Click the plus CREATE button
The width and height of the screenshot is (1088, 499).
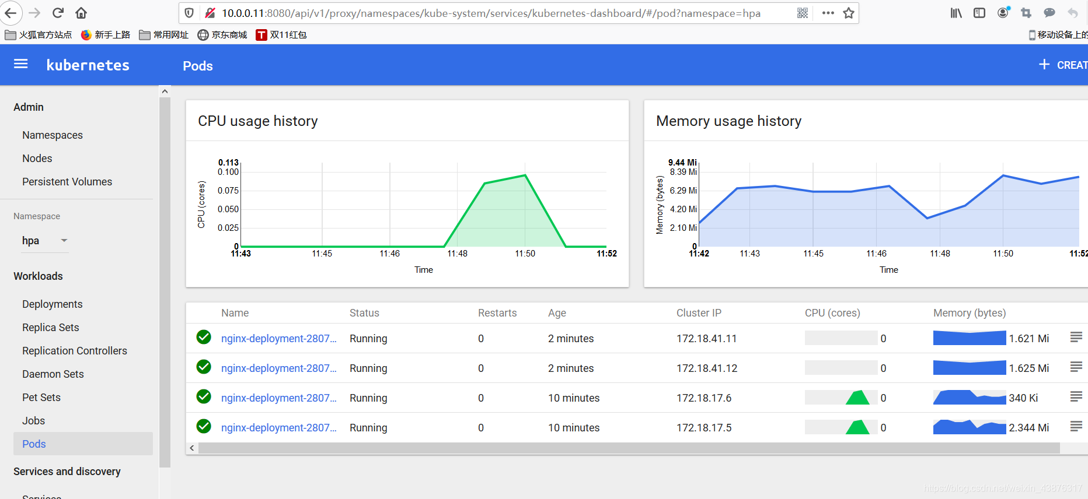1063,65
